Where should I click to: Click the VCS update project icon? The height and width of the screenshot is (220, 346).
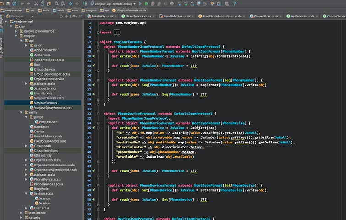coord(180,4)
